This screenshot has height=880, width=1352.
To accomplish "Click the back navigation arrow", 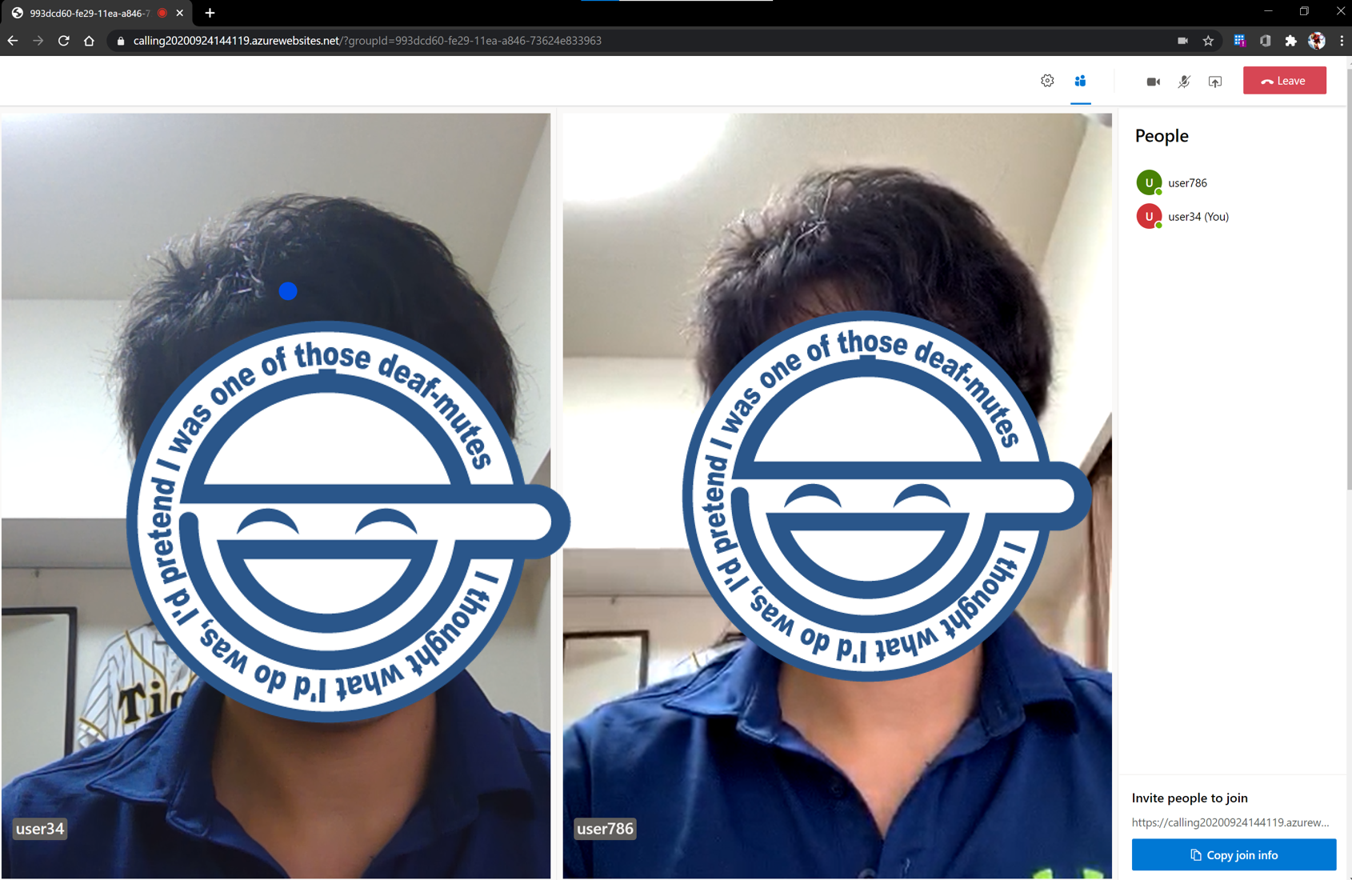I will pos(13,41).
